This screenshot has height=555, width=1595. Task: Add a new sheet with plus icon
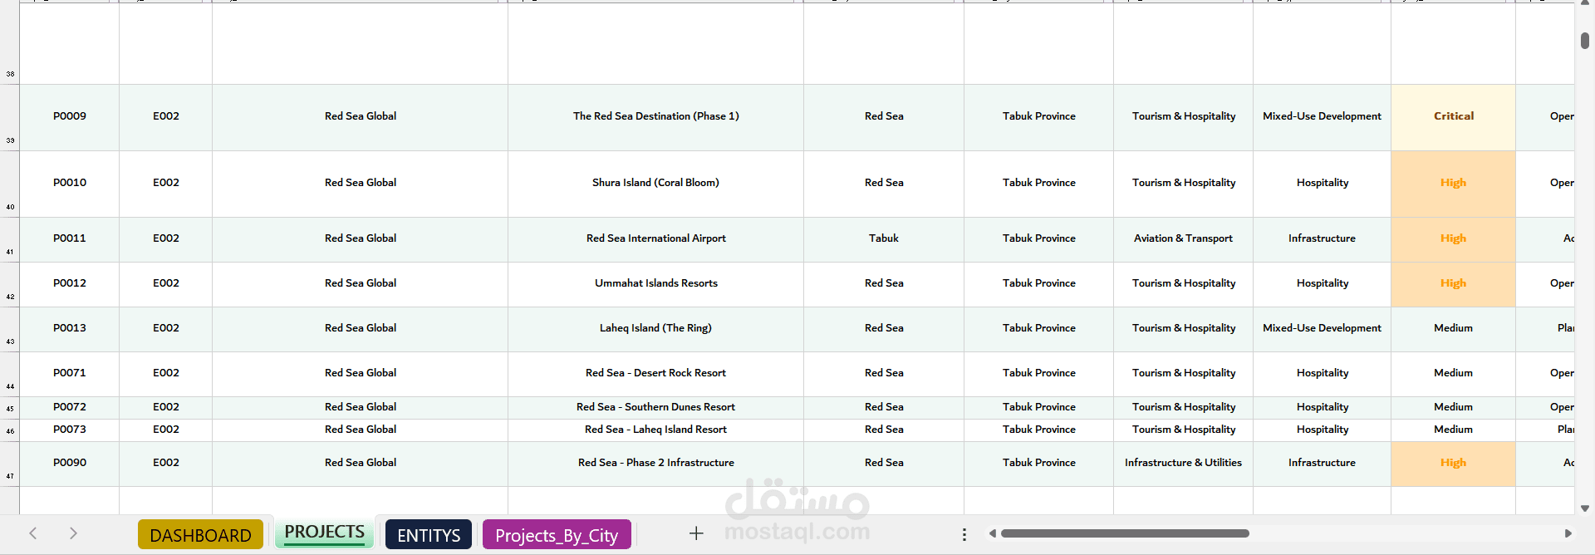pyautogui.click(x=696, y=533)
